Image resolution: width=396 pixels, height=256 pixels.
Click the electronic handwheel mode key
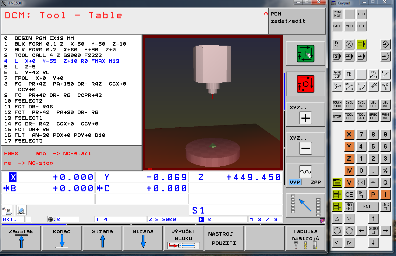tap(349, 44)
